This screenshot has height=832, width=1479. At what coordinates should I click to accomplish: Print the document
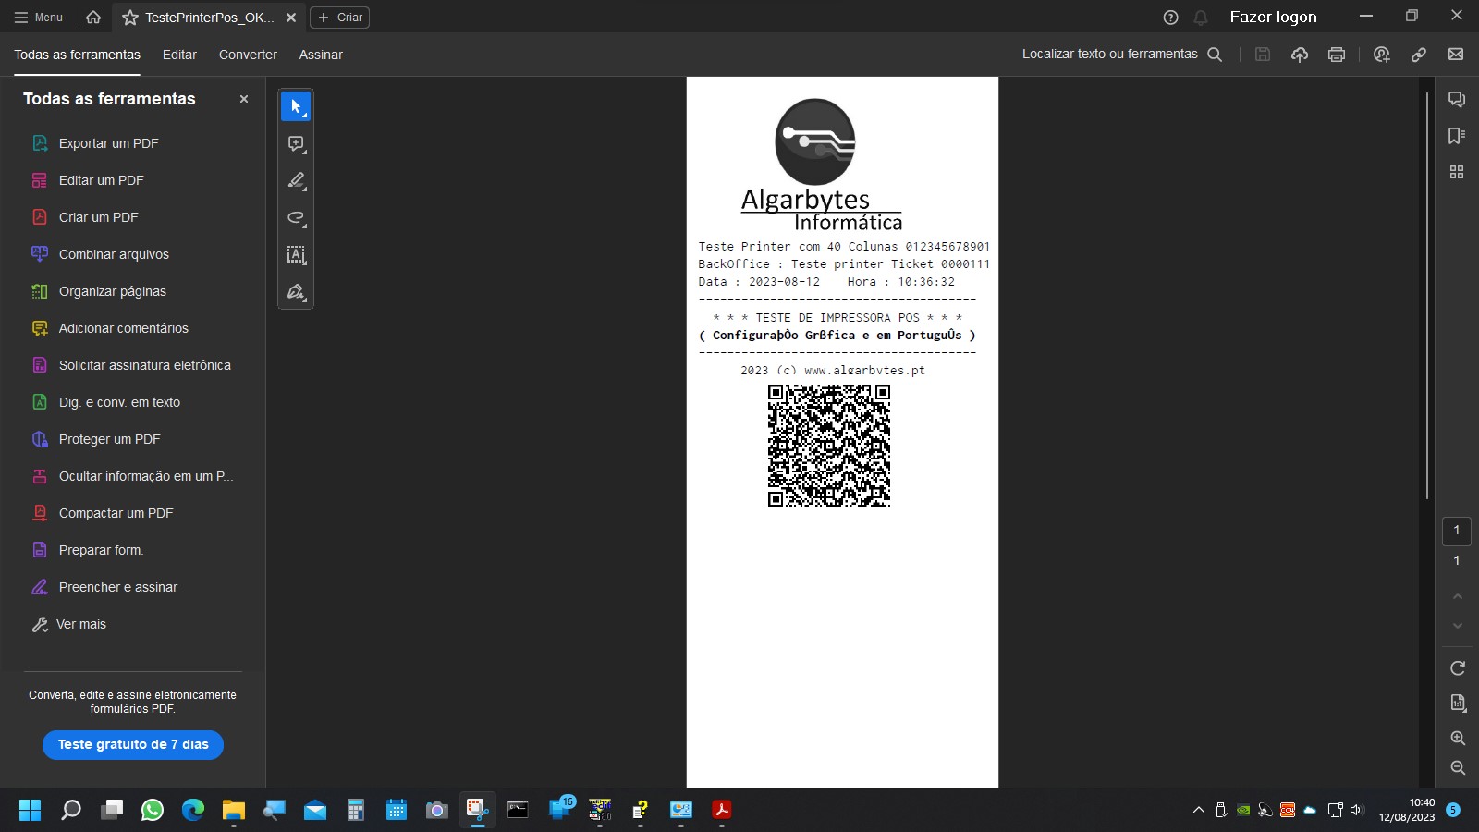pos(1337,55)
